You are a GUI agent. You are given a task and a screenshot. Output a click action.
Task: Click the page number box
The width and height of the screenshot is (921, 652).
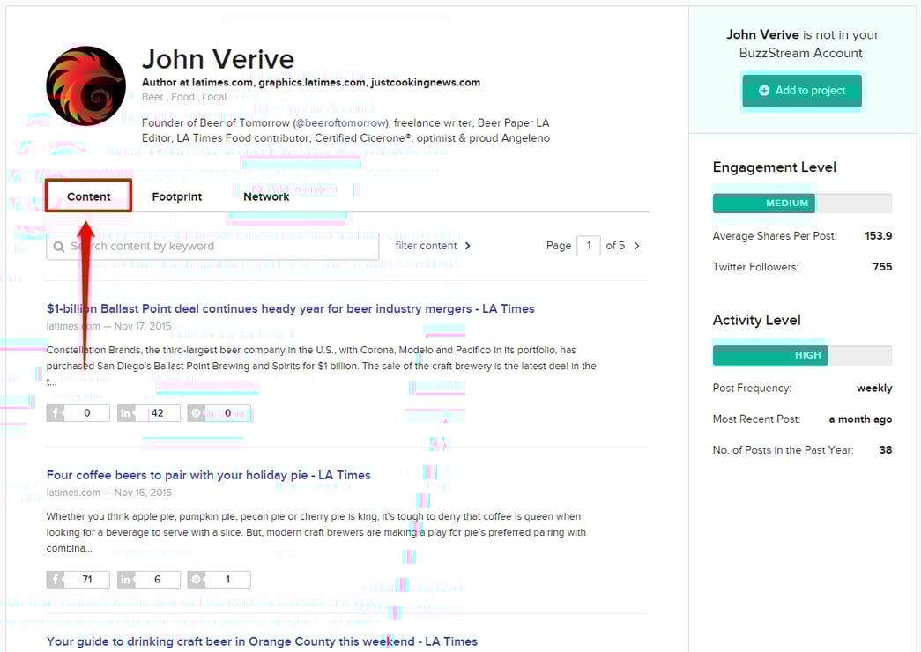point(589,246)
